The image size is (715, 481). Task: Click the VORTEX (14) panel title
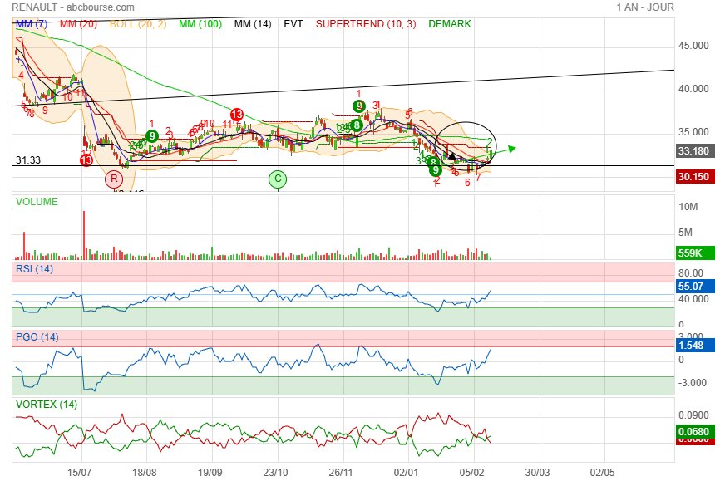[x=47, y=404]
